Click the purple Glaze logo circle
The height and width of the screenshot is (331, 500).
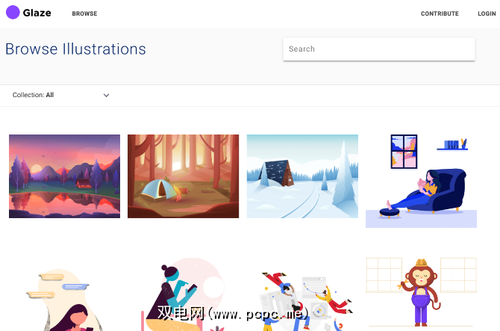(x=13, y=13)
